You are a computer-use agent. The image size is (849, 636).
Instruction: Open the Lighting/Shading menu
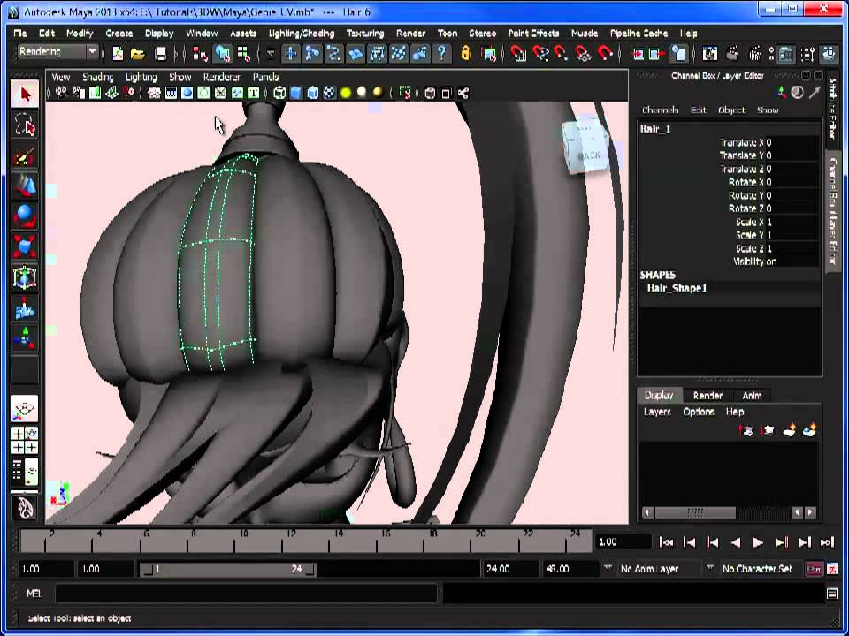point(302,33)
